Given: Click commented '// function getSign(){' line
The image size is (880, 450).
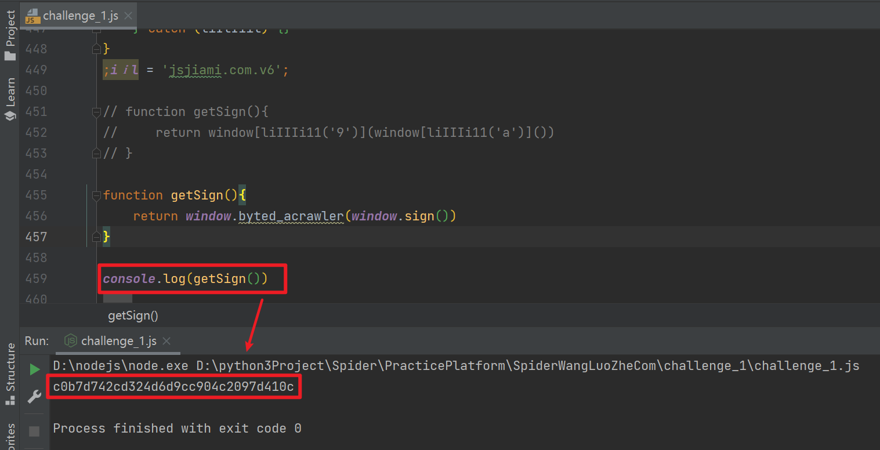Looking at the screenshot, I should [x=186, y=111].
